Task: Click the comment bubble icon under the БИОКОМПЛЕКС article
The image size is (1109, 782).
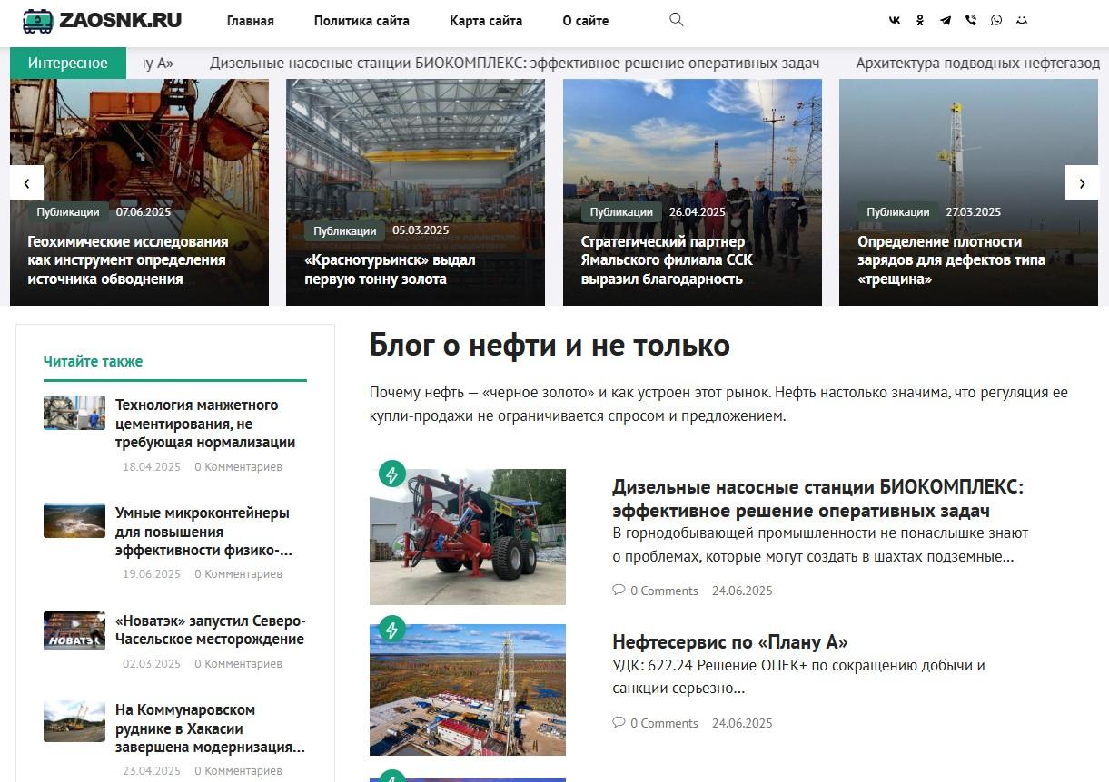Action: [x=619, y=590]
